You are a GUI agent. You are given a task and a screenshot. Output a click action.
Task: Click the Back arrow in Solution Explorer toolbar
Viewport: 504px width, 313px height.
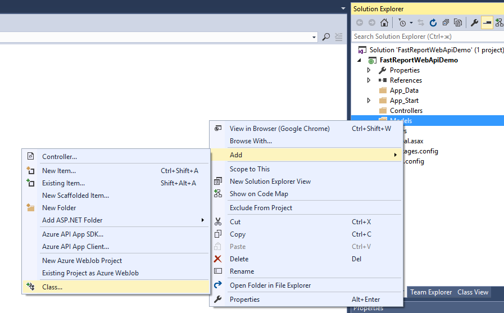pyautogui.click(x=360, y=22)
